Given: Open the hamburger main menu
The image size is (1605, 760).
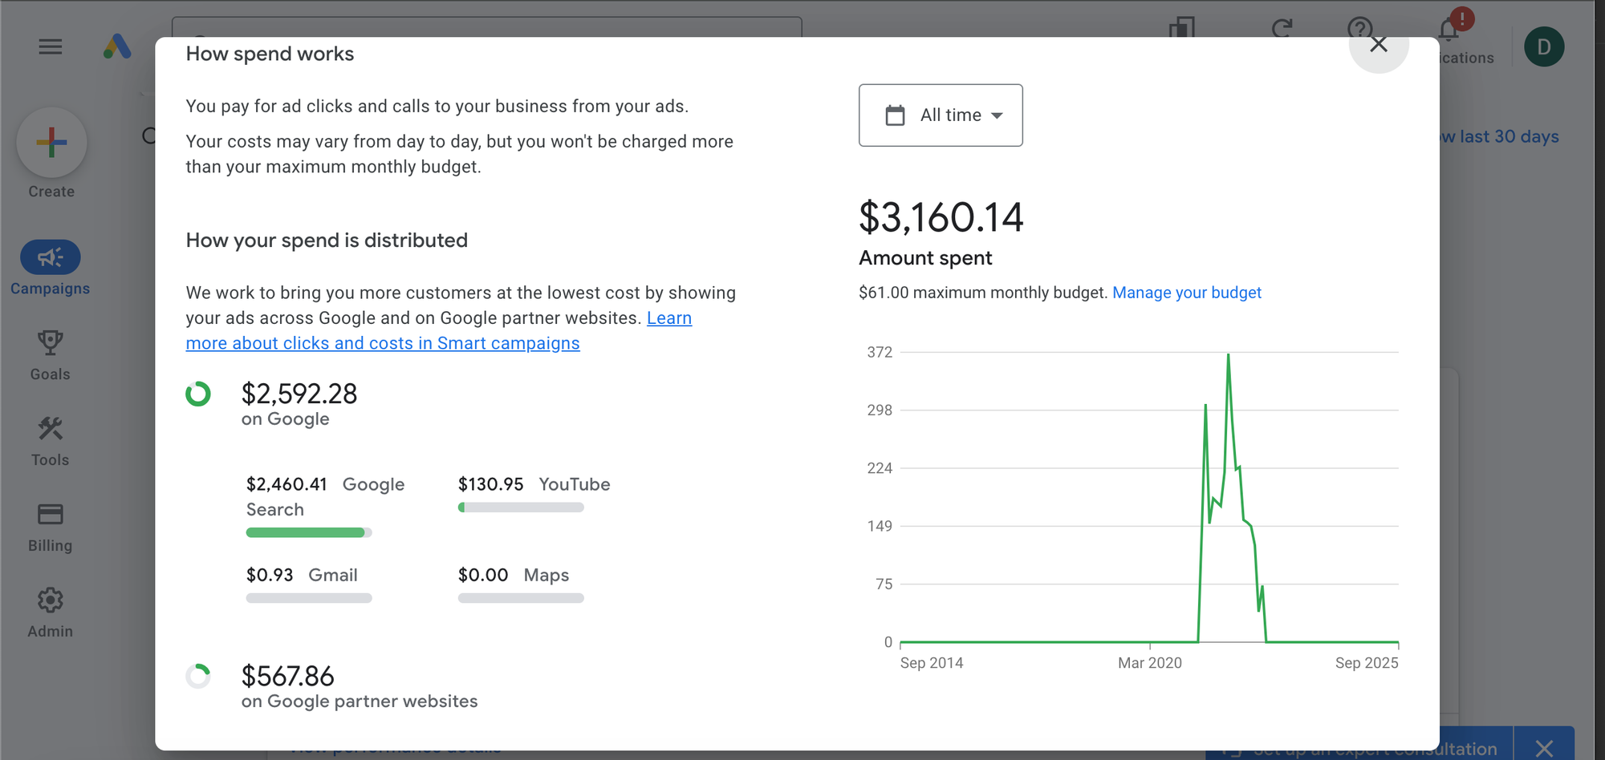Looking at the screenshot, I should (50, 46).
